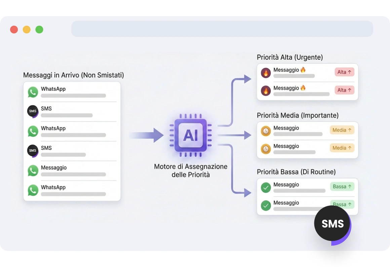Select WhatsApp icon in first incoming message row
390x267 pixels.
[x=33, y=92]
